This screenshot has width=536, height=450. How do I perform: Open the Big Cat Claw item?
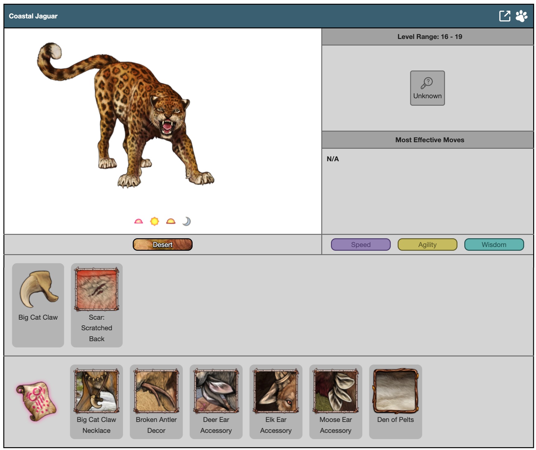coord(38,305)
